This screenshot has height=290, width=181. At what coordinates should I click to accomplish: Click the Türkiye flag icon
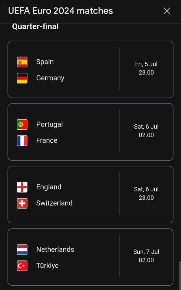tap(22, 266)
